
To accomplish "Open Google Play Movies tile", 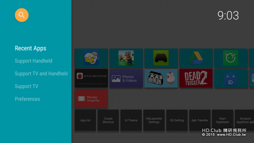I will click(x=91, y=99).
